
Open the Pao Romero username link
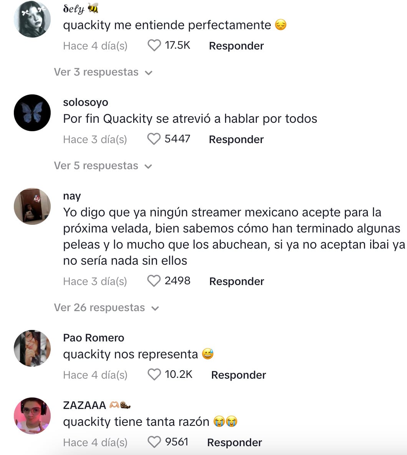click(94, 338)
